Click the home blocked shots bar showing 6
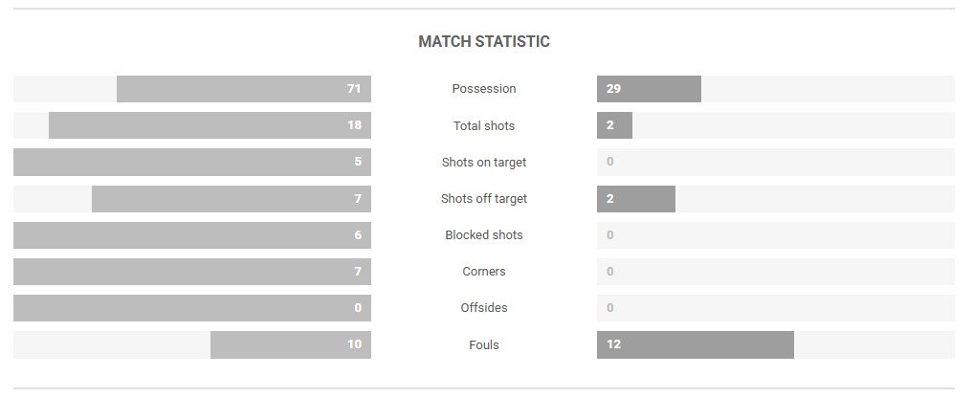This screenshot has height=398, width=973. point(192,235)
